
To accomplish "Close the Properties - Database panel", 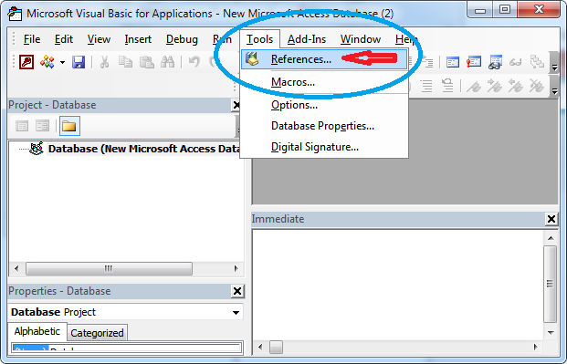I will [237, 291].
